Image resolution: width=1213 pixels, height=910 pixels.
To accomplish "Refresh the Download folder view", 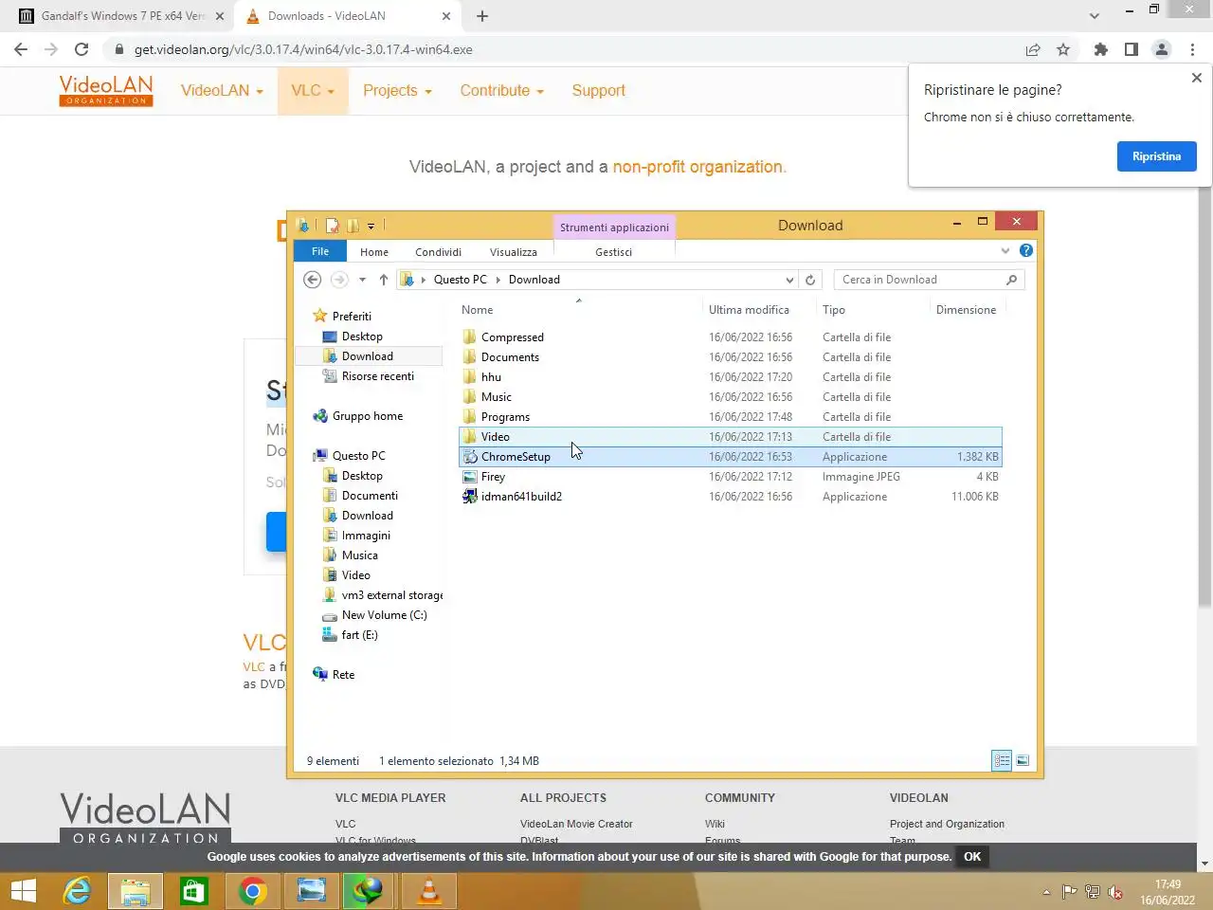I will (x=810, y=280).
